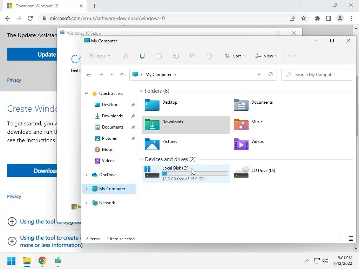The height and width of the screenshot is (269, 359).
Task: Click the Copy icon in Explorer toolbar
Action: coord(142,56)
